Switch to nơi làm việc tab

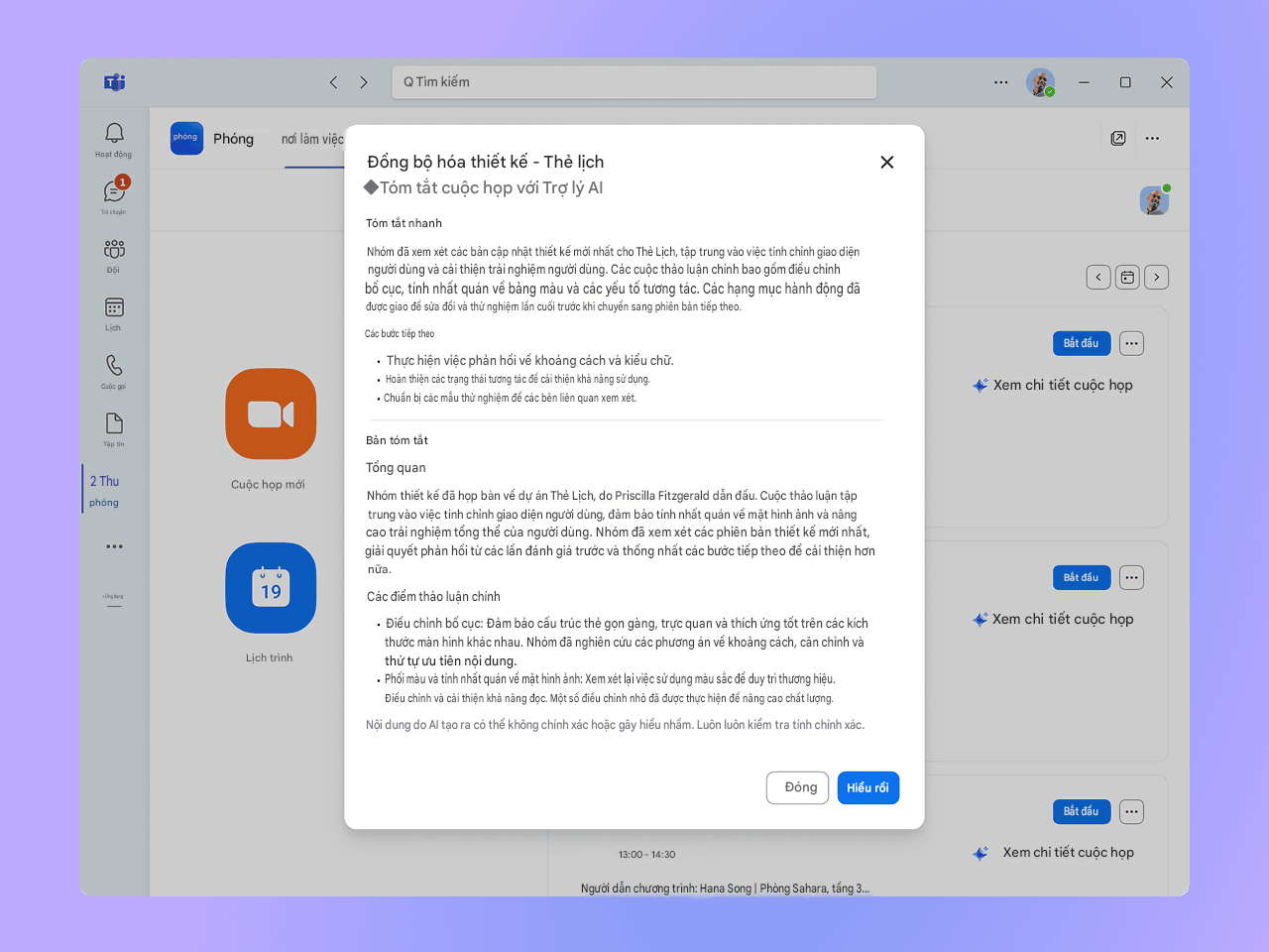click(312, 139)
